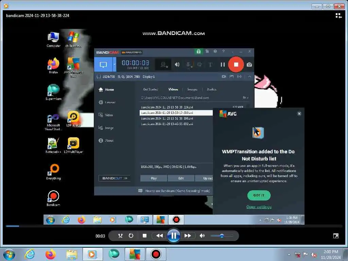348x261 pixels.
Task: Open Video settings in Bandicam sidebar
Action: [106, 115]
